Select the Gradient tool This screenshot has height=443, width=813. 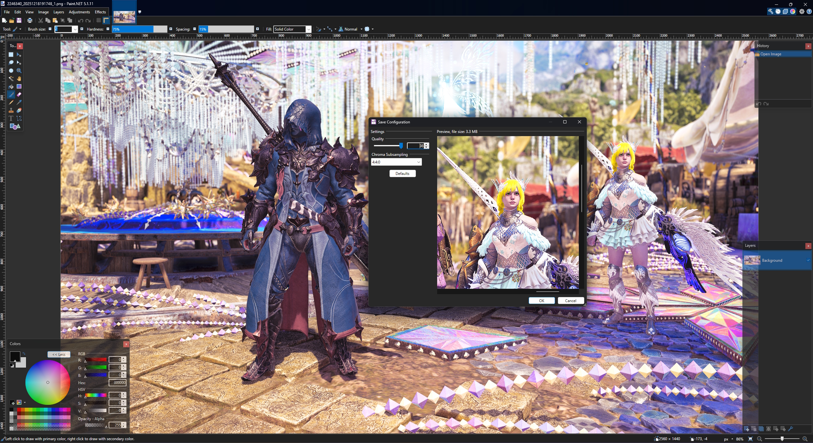[19, 87]
